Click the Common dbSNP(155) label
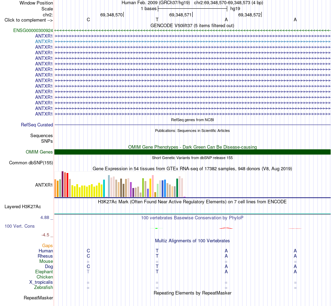The height and width of the screenshot is (306, 331). [x=31, y=163]
